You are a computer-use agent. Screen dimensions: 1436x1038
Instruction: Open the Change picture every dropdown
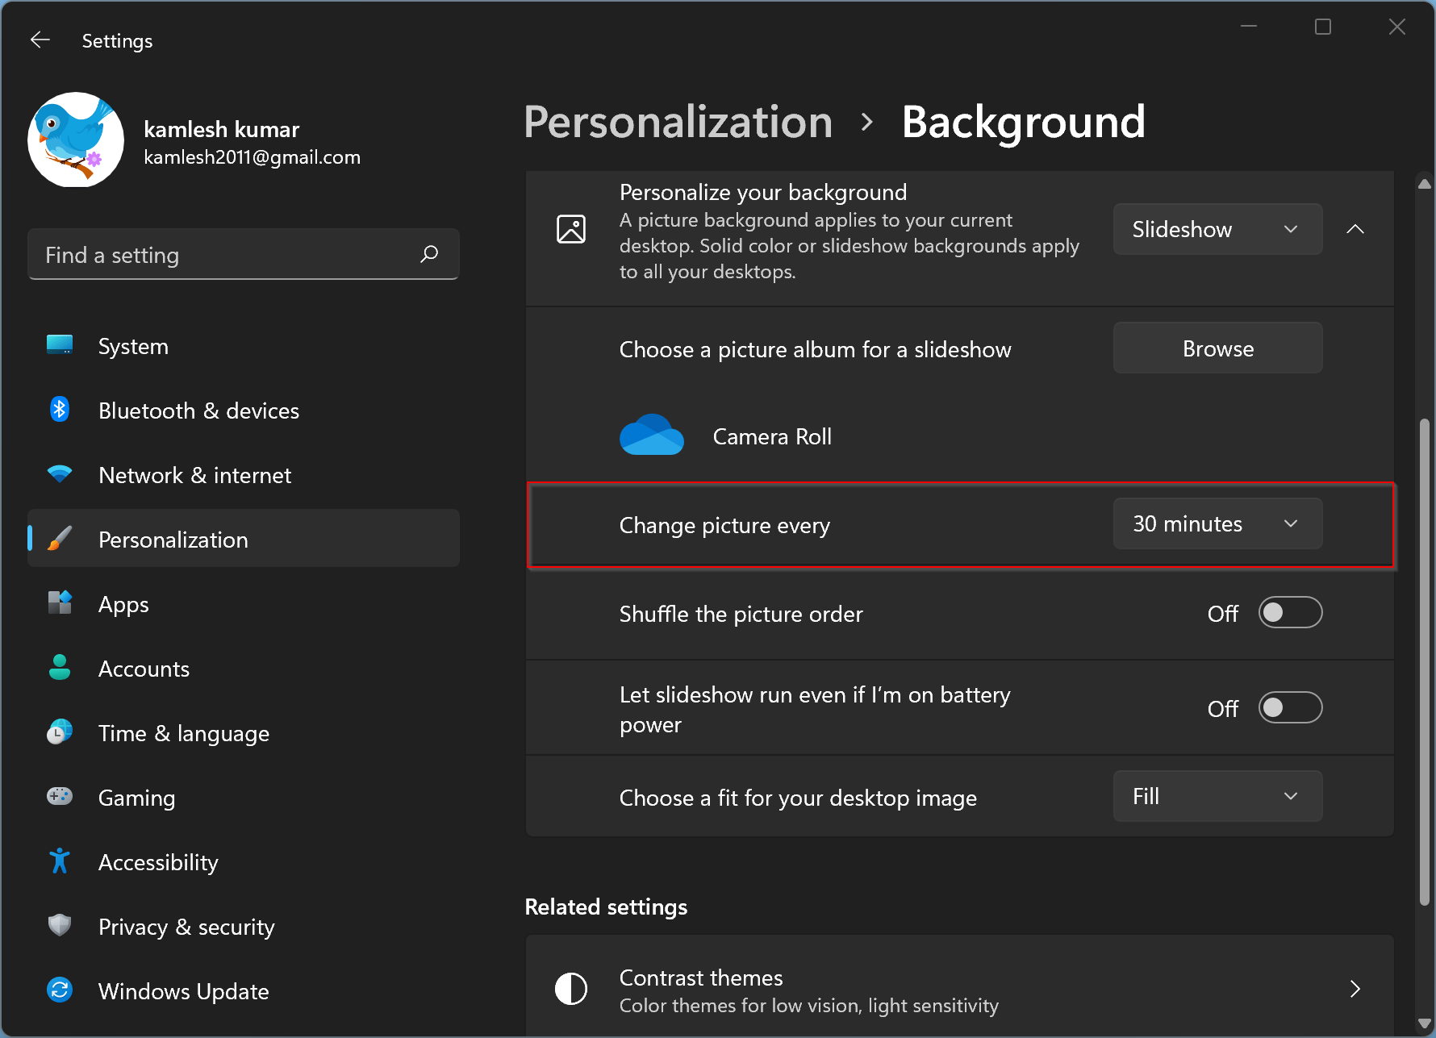1217,523
